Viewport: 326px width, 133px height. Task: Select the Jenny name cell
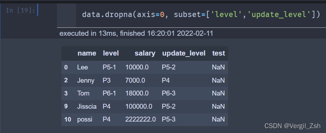pos(86,81)
